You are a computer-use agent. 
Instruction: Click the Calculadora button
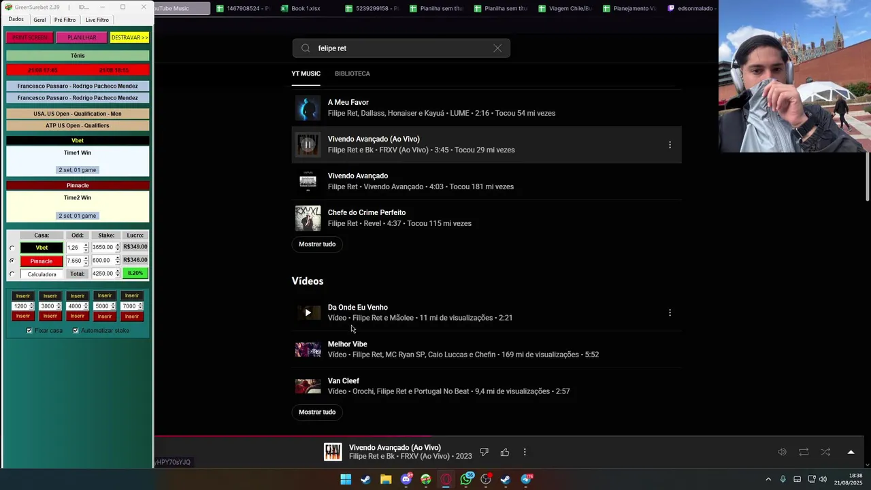click(42, 274)
